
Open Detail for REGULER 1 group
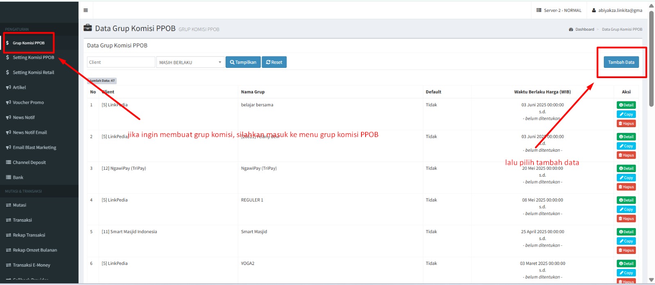(626, 200)
